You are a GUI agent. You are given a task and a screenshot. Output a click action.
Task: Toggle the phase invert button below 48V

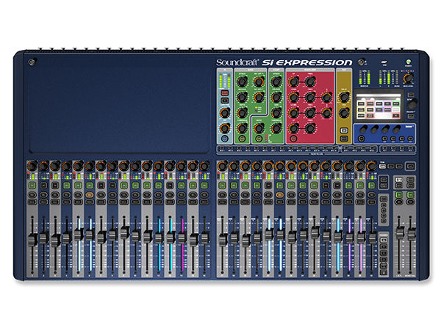[225, 100]
